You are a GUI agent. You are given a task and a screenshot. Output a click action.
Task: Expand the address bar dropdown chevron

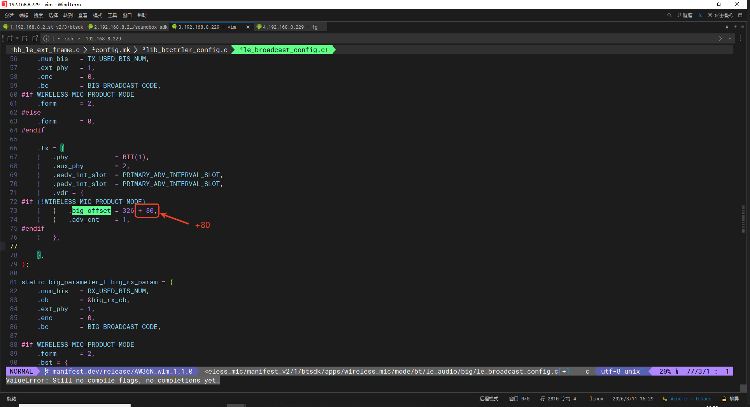[x=730, y=38]
